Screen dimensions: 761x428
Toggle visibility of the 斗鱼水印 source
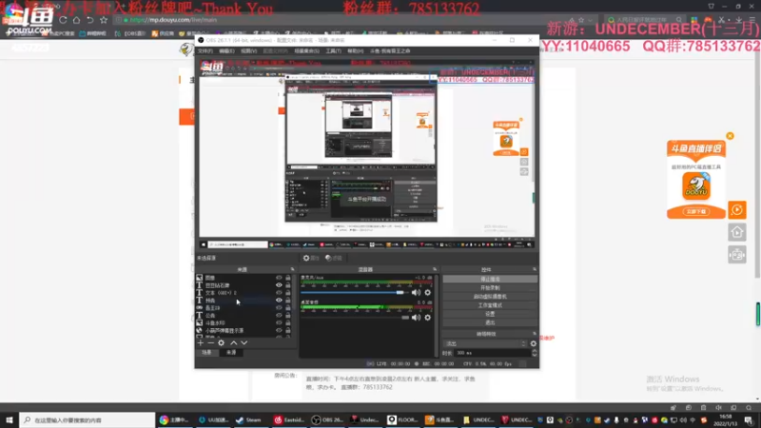tap(279, 323)
